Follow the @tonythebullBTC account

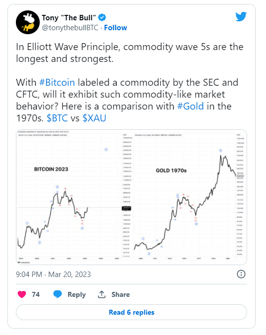[116, 28]
